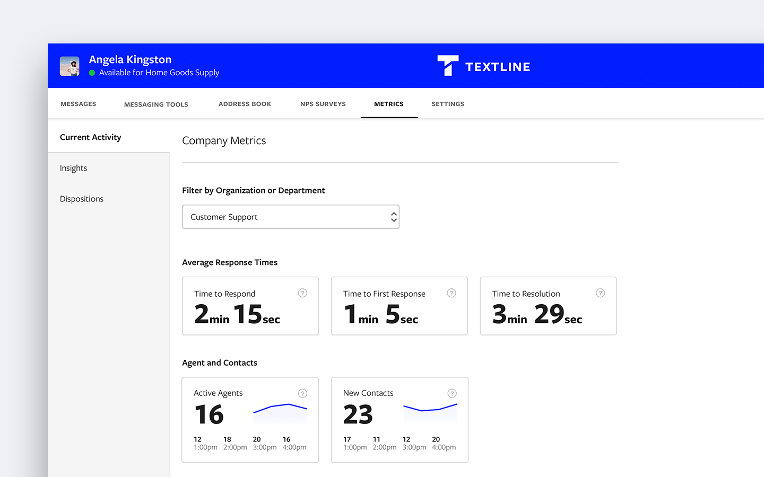Click the dropdown chevron next to Customer Support
Screen dimensions: 764x477
pyautogui.click(x=394, y=217)
